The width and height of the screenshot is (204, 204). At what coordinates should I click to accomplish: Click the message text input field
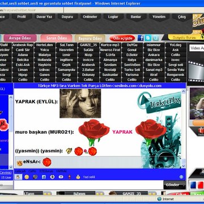(88, 185)
